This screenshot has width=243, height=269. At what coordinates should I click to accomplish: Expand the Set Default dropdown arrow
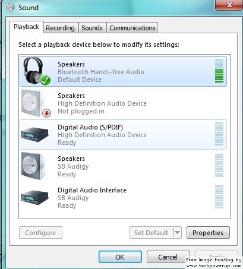point(178,233)
